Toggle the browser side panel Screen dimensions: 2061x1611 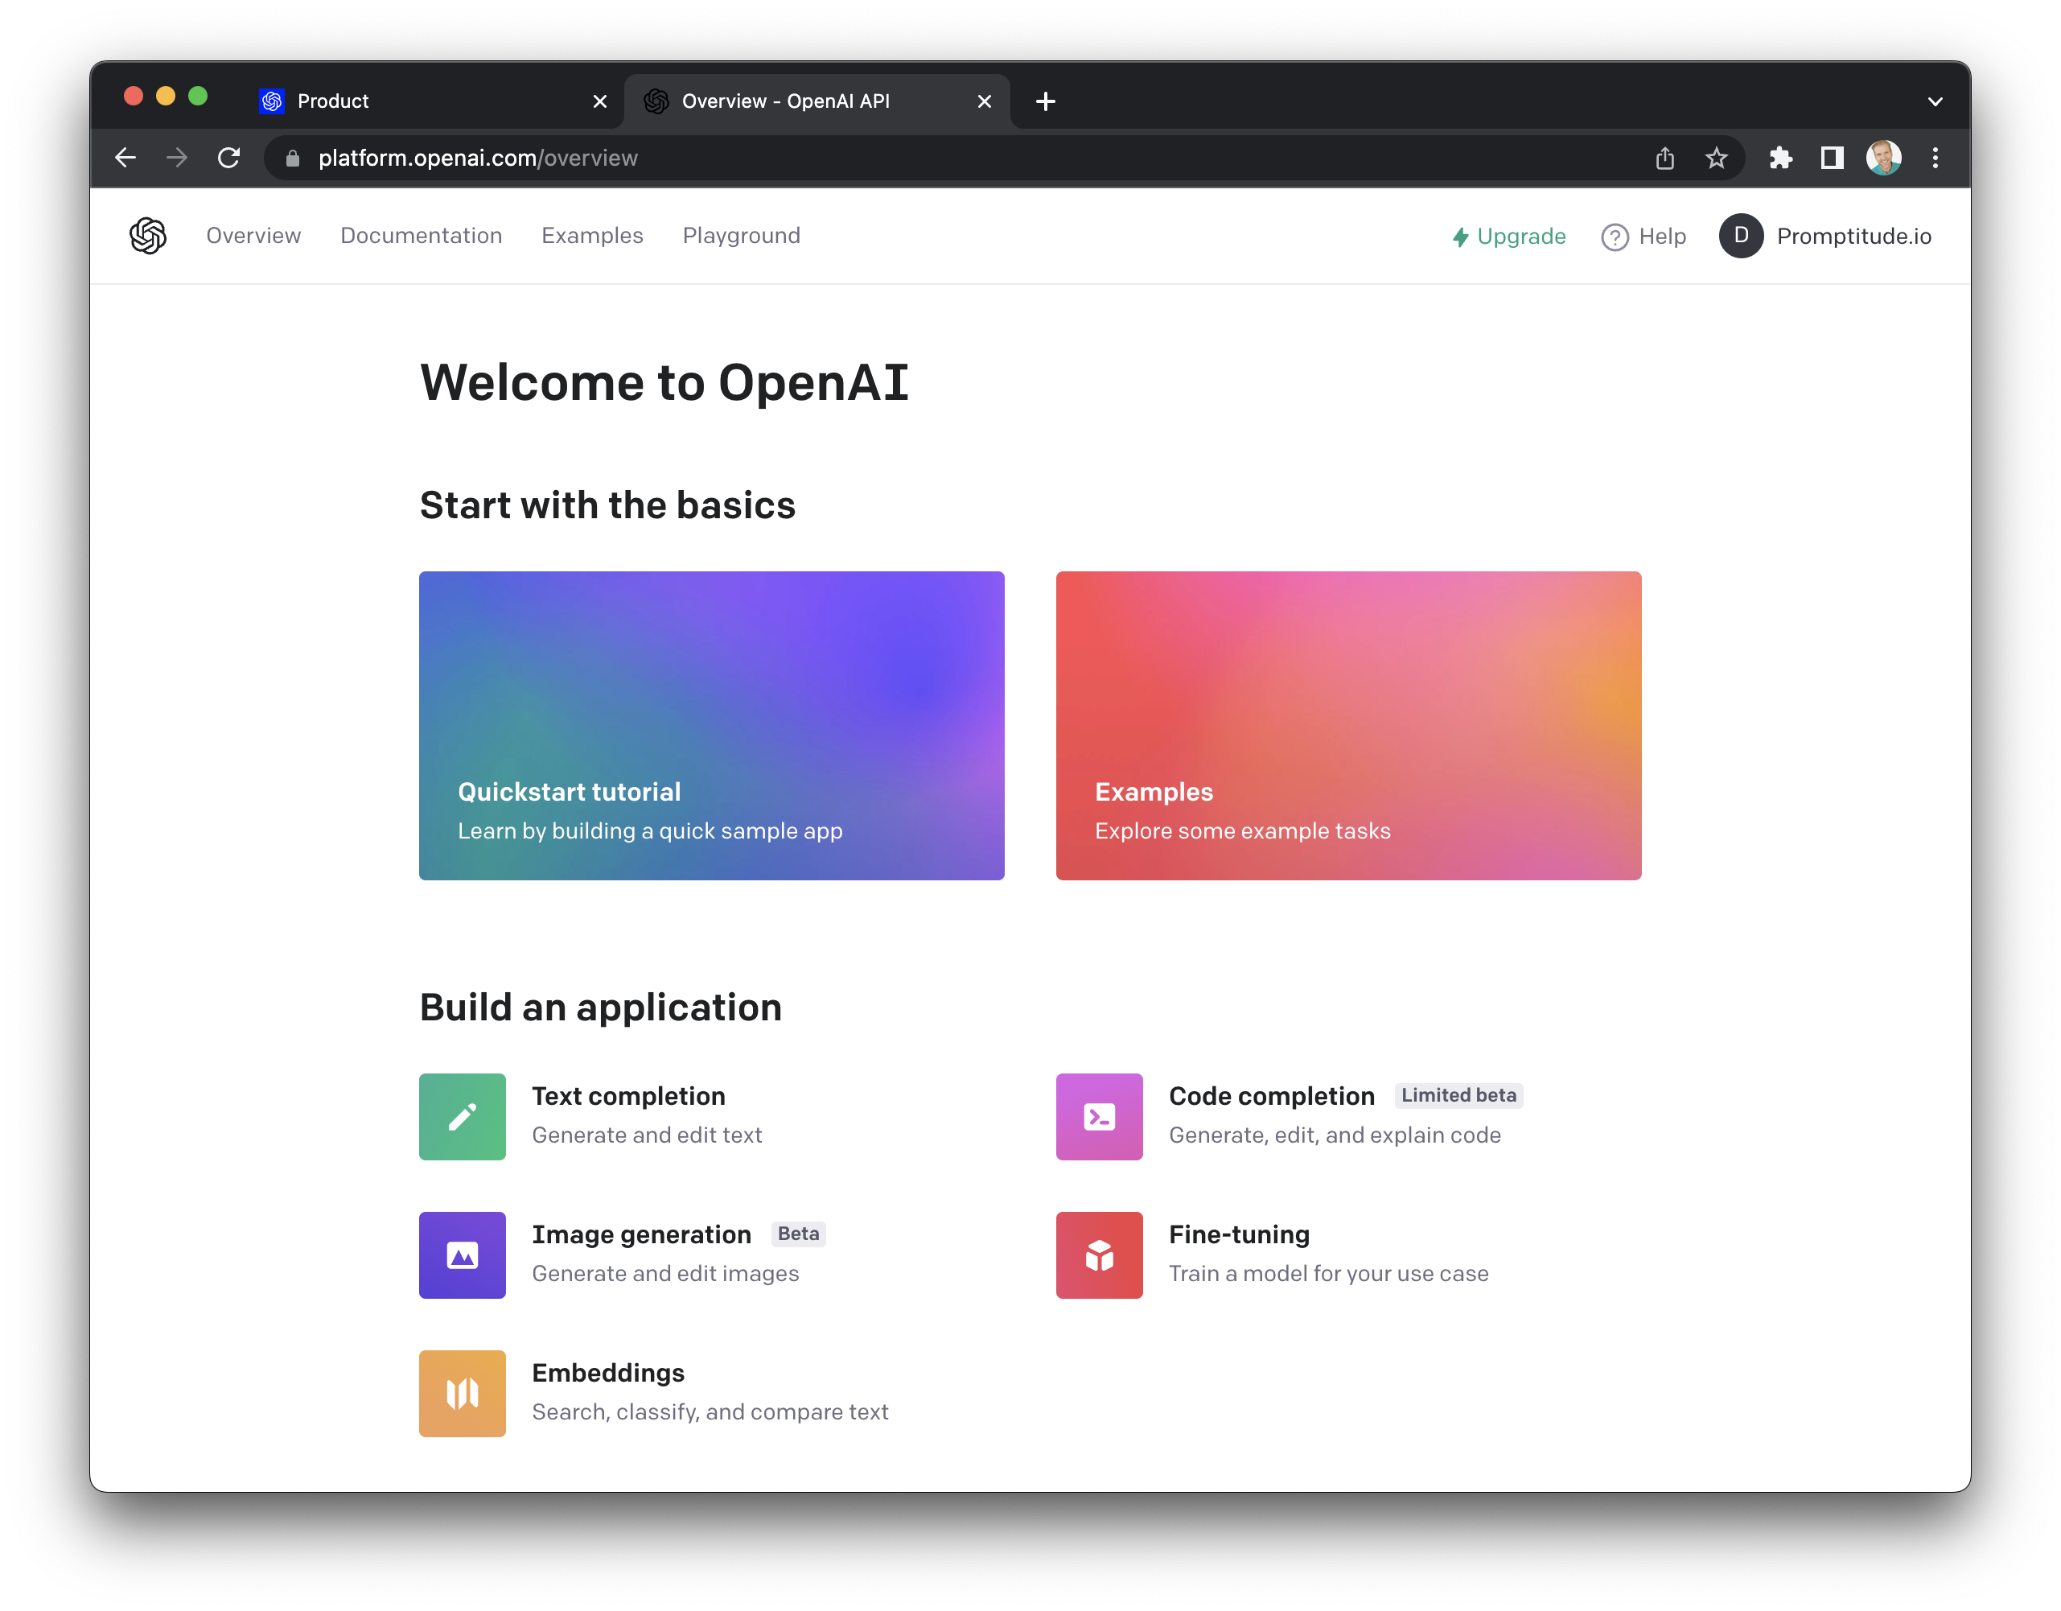[x=1832, y=158]
